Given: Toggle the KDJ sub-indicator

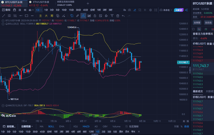Looking at the screenshot, I should 76,126.
